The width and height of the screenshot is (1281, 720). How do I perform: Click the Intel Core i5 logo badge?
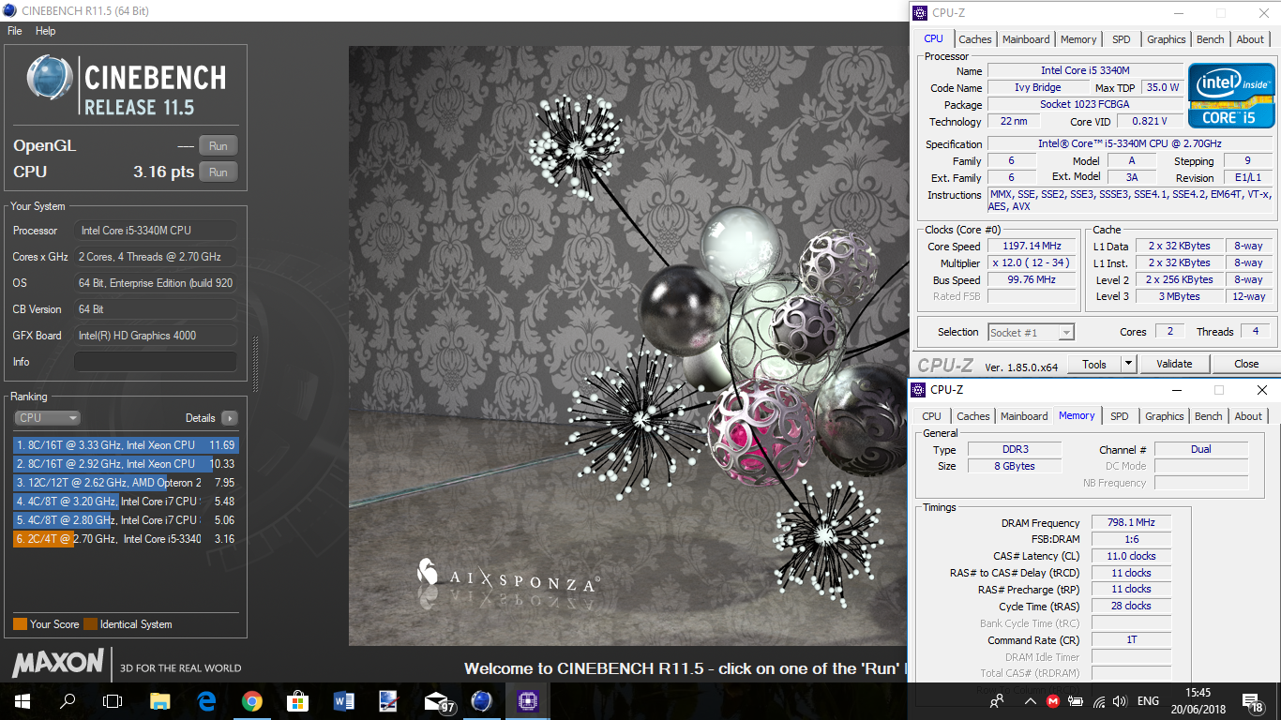point(1231,97)
